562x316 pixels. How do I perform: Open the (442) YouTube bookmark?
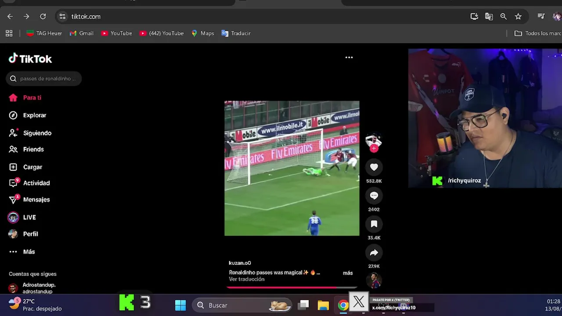point(162,33)
